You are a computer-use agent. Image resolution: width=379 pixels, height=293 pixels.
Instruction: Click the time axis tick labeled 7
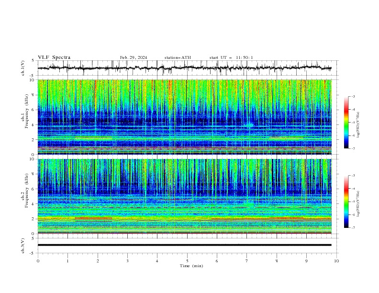pos(247,261)
